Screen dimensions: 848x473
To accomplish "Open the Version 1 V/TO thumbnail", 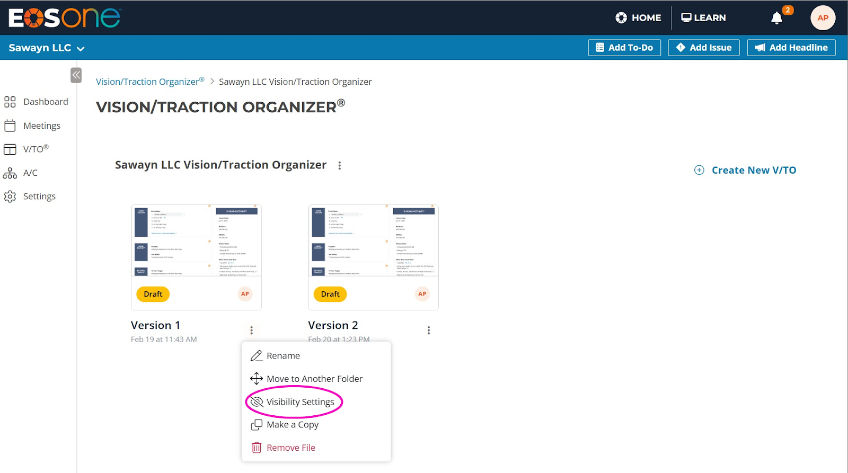I will [196, 240].
